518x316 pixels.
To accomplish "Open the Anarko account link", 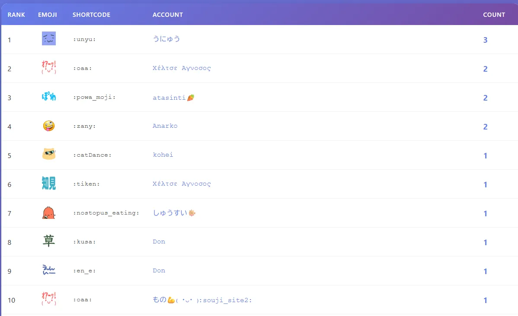I will coord(165,126).
